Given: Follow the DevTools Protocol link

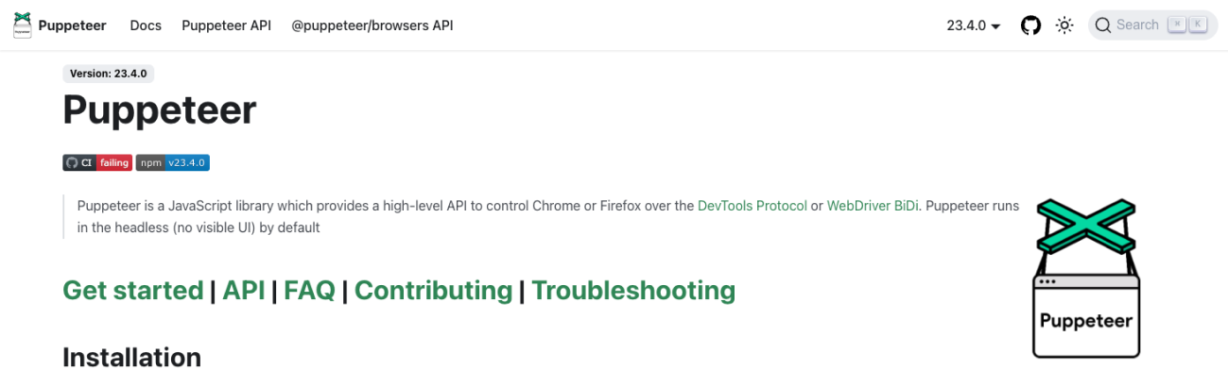Looking at the screenshot, I should pos(752,206).
